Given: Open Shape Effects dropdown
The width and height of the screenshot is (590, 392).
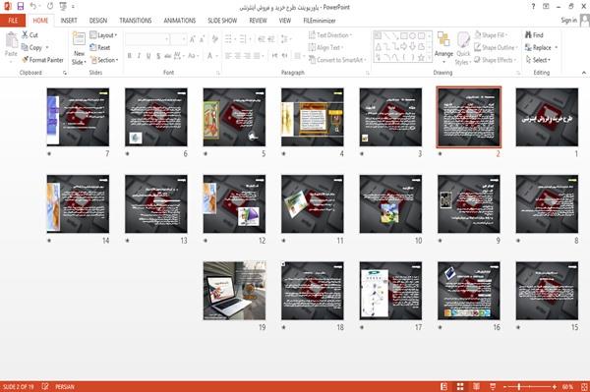Looking at the screenshot, I should coord(496,60).
